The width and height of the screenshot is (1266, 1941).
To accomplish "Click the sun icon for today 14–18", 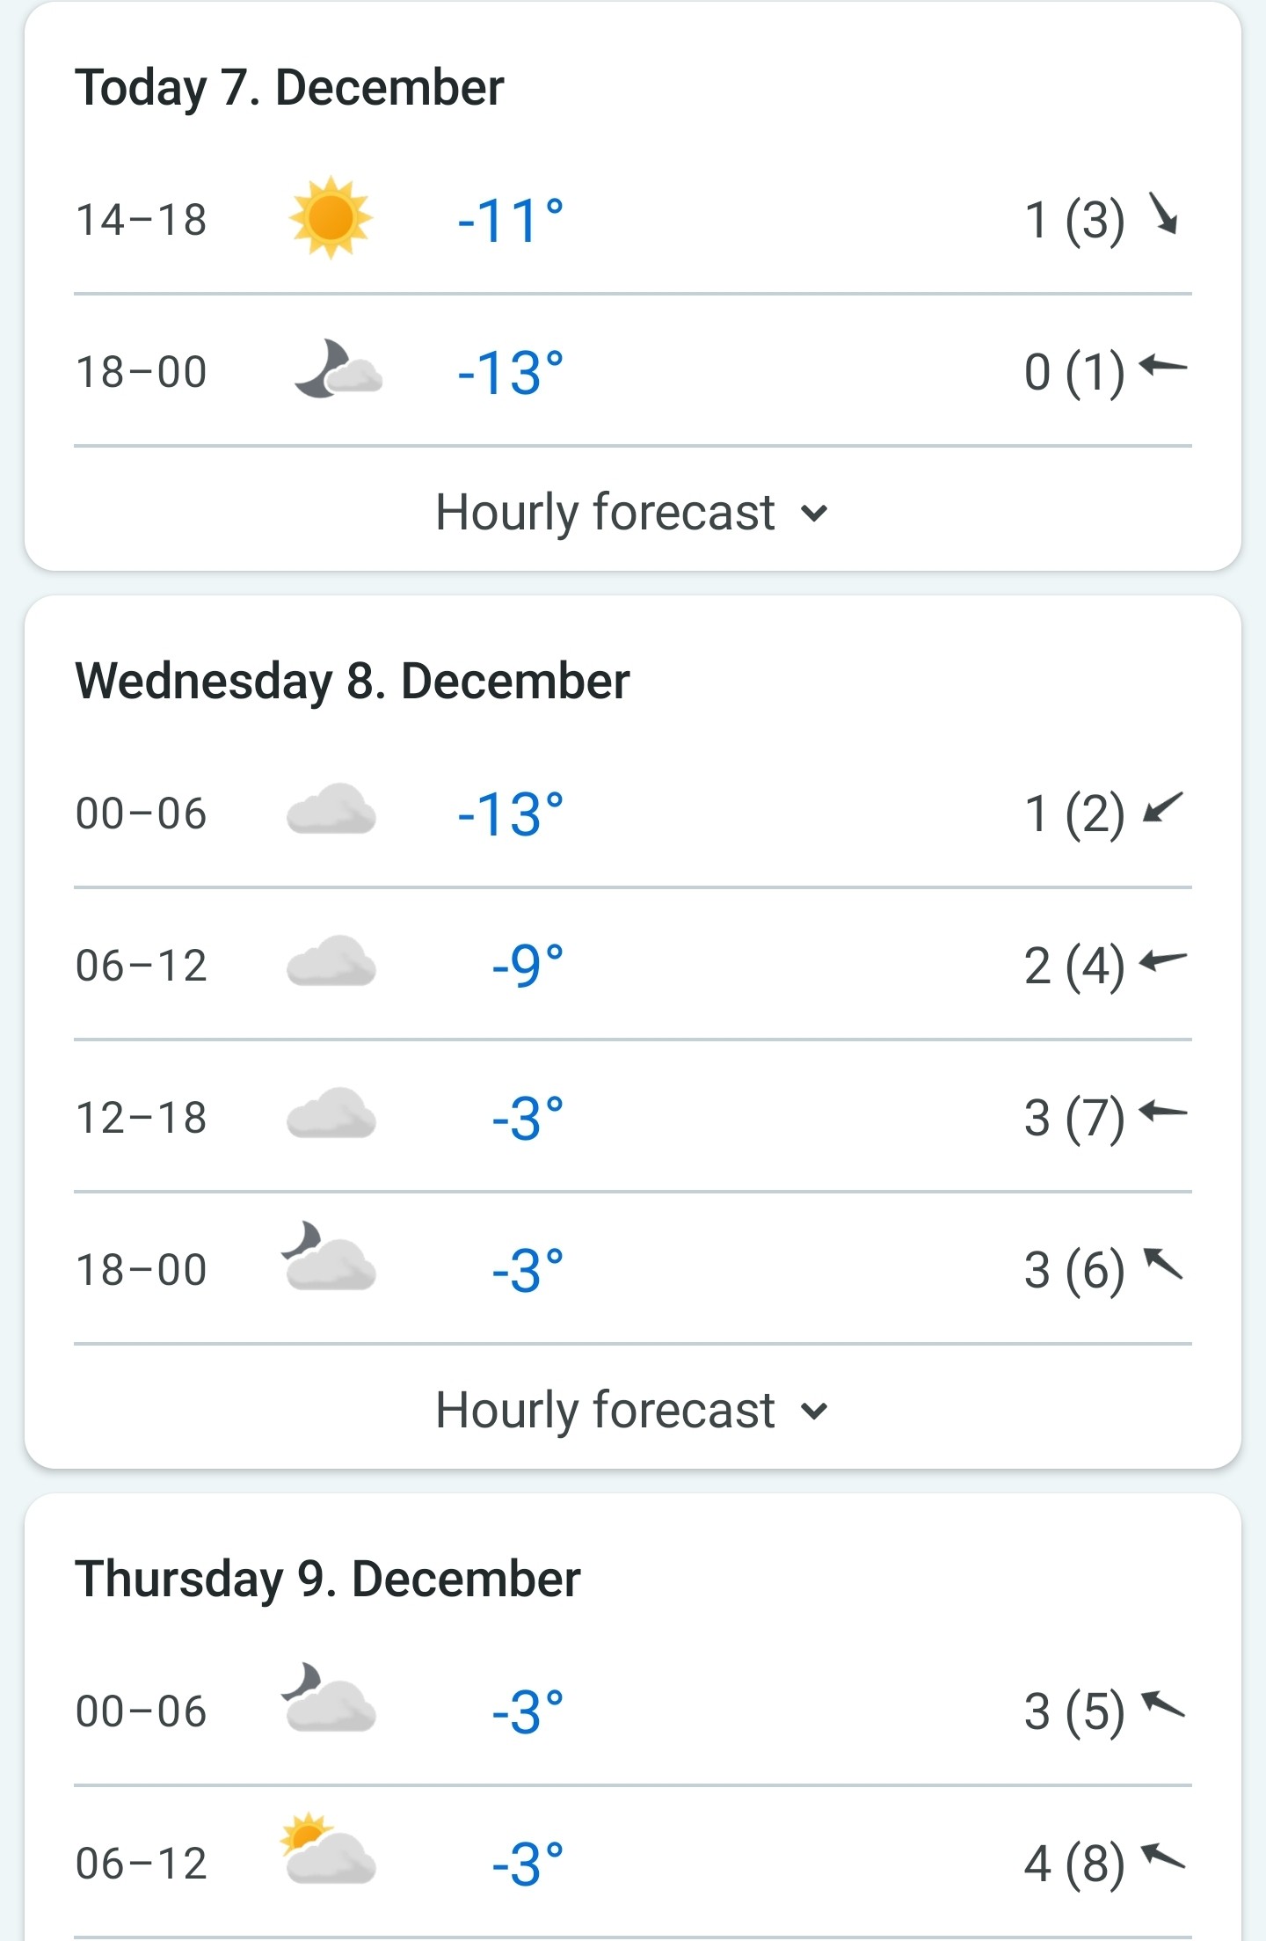I will (x=331, y=218).
